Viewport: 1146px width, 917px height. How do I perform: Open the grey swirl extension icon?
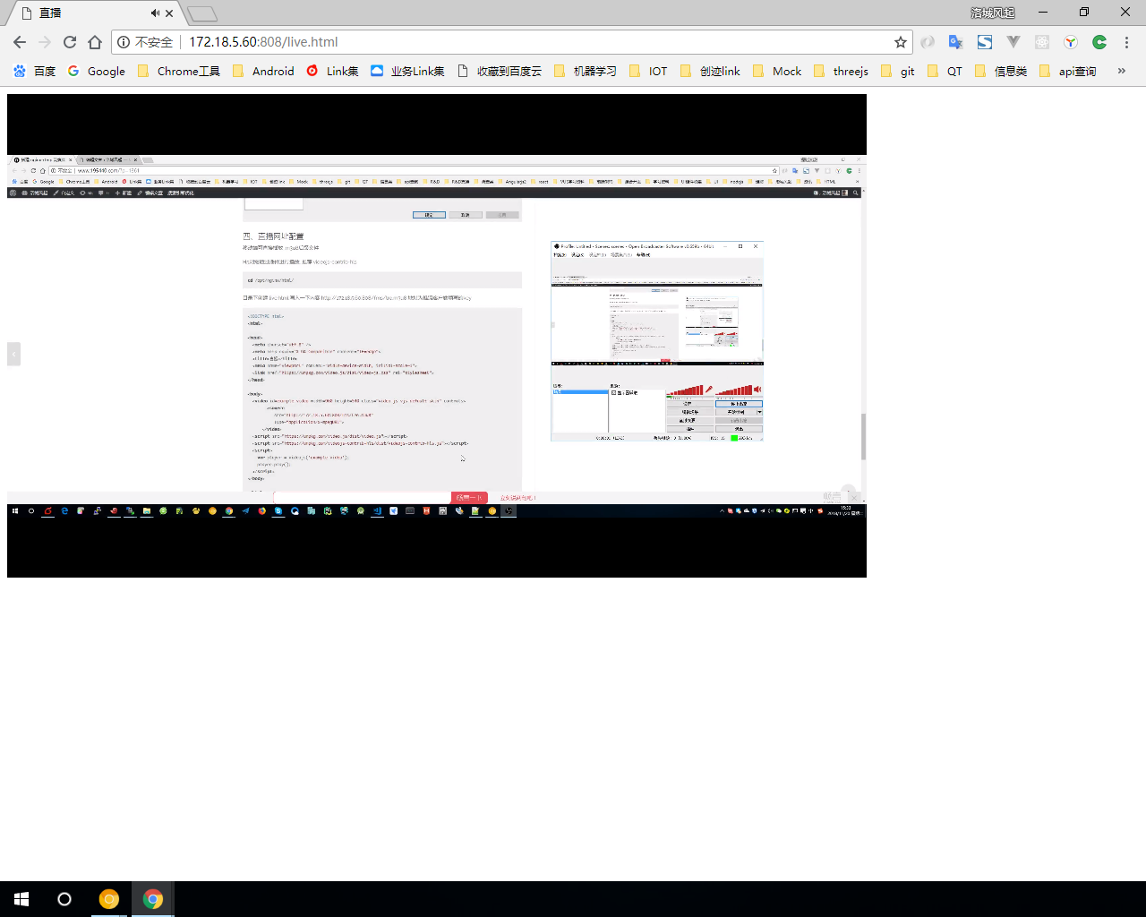928,42
